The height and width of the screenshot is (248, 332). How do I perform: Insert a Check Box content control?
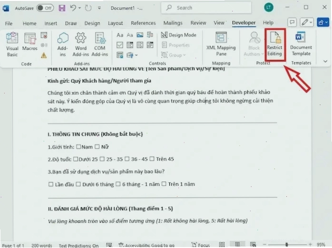click(120, 45)
